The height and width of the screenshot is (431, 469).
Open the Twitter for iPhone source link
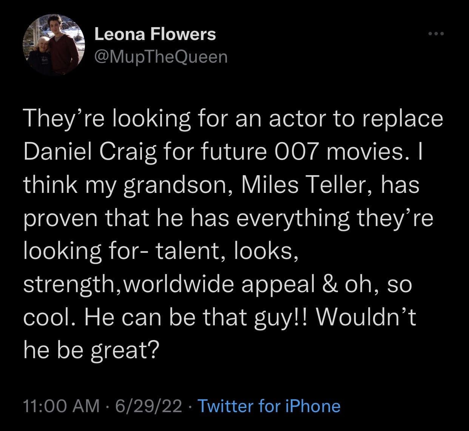[x=269, y=406]
